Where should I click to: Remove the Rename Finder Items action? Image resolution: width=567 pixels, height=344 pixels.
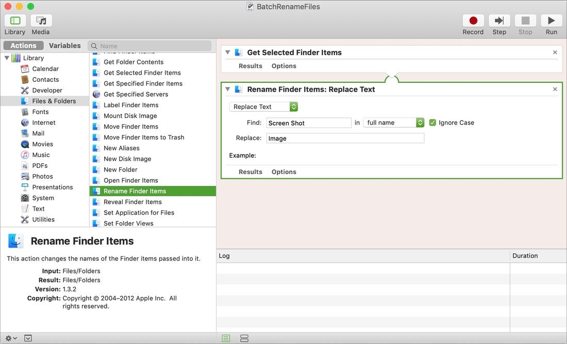(x=555, y=89)
